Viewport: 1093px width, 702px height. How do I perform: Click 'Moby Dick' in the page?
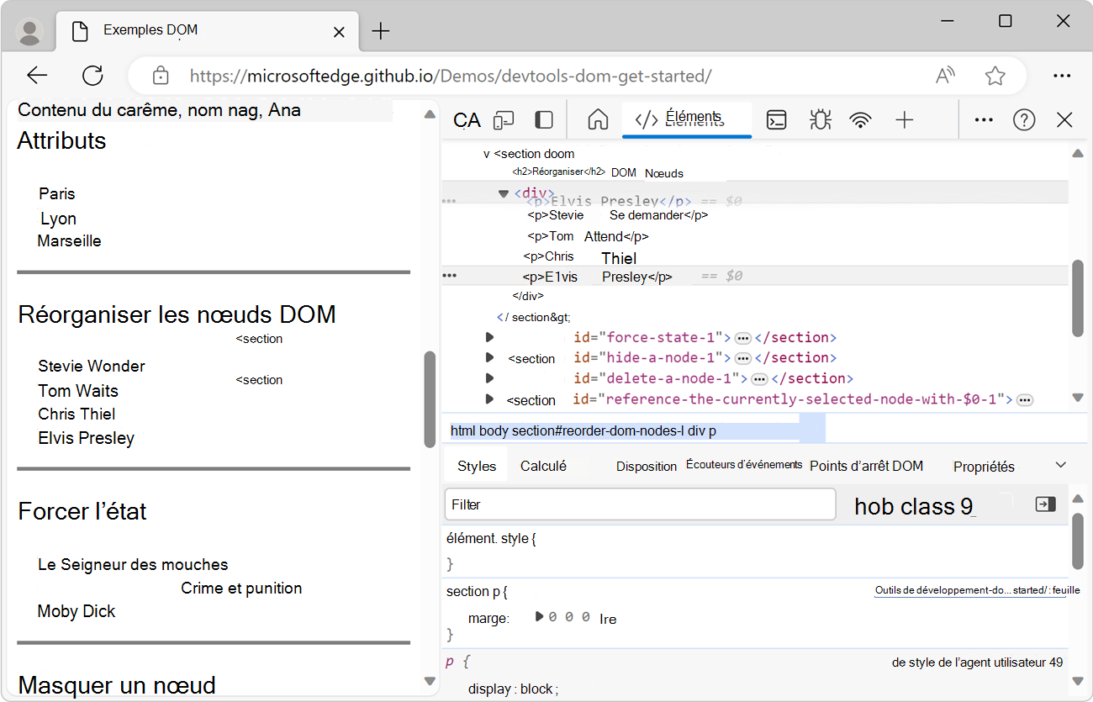point(77,611)
